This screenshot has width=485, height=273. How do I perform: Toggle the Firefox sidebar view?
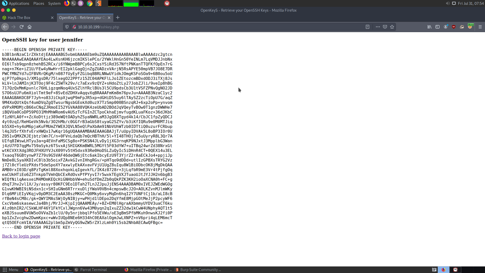pyautogui.click(x=438, y=27)
